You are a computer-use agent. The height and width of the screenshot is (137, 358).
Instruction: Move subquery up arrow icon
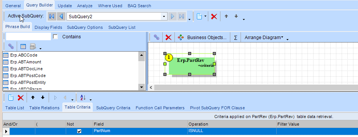point(226,16)
